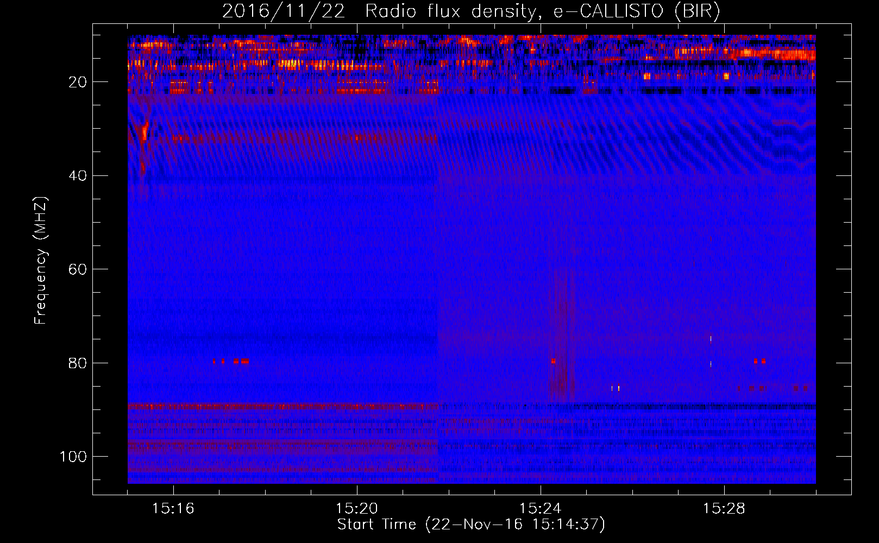Click the 80 MHz frequency tick label
The image size is (879, 543).
78,363
